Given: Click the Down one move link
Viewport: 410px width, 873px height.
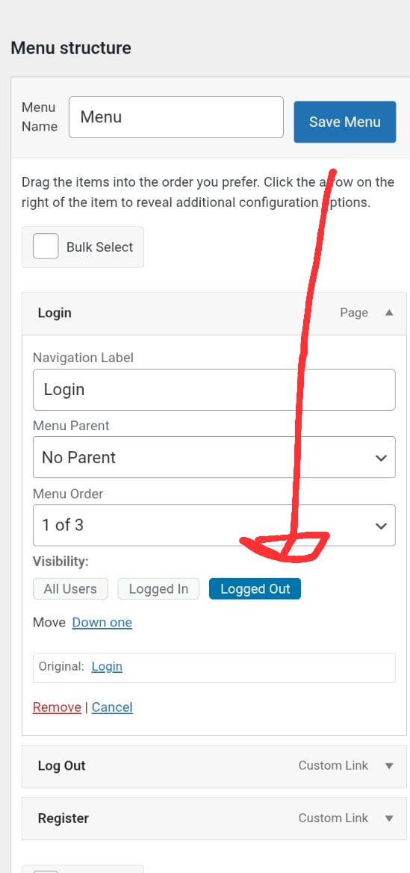Looking at the screenshot, I should tap(102, 623).
